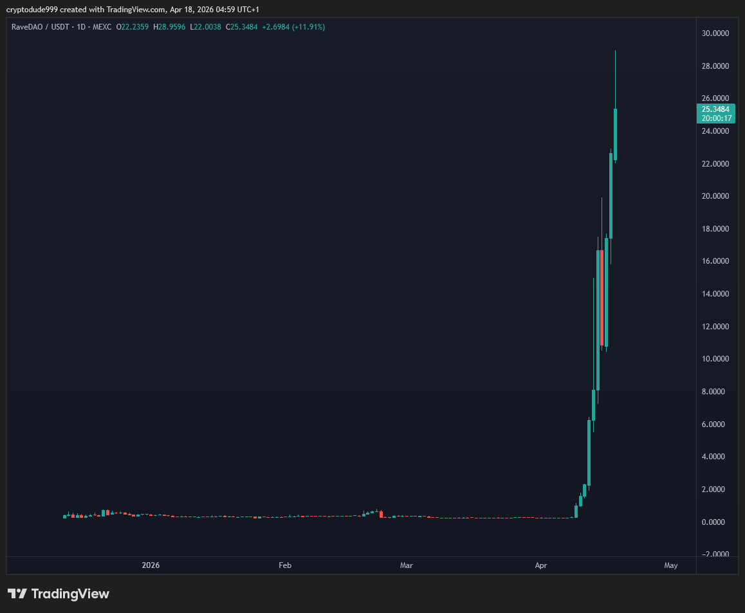This screenshot has height=613, width=745.
Task: Click the 24.0000 price axis label
Action: 715,131
